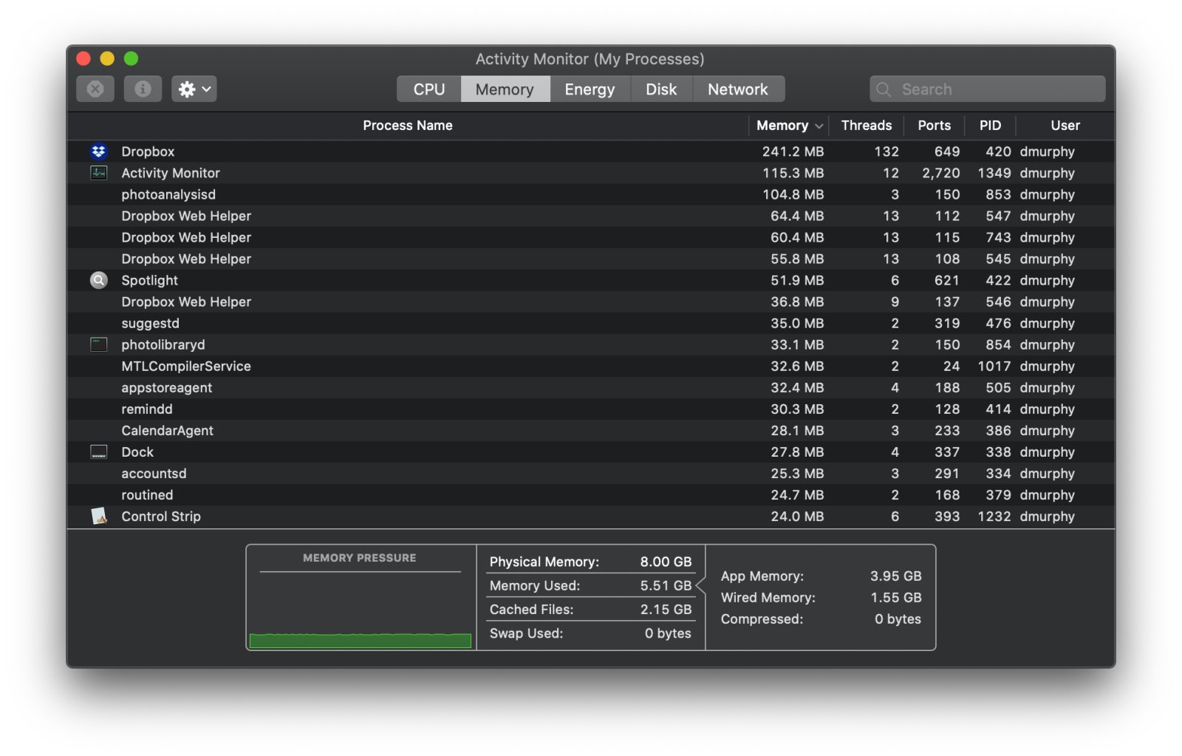The height and width of the screenshot is (756, 1182).
Task: Select the accountsd process row
Action: tap(591, 473)
